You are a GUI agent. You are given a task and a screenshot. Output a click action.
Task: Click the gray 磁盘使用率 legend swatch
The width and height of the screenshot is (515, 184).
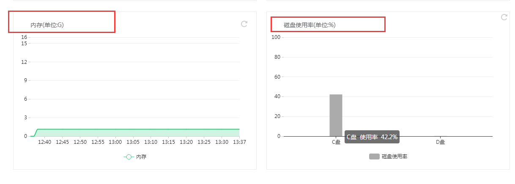(374, 157)
